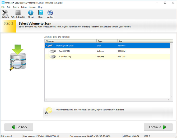Maximize the EasyRecovery window
Viewport: 177px width, 138px height.
[165, 3]
